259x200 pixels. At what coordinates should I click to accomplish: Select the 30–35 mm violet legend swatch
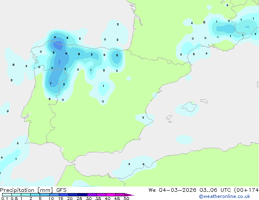[x=92, y=195]
